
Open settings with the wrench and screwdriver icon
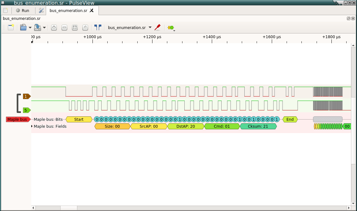click(41, 10)
